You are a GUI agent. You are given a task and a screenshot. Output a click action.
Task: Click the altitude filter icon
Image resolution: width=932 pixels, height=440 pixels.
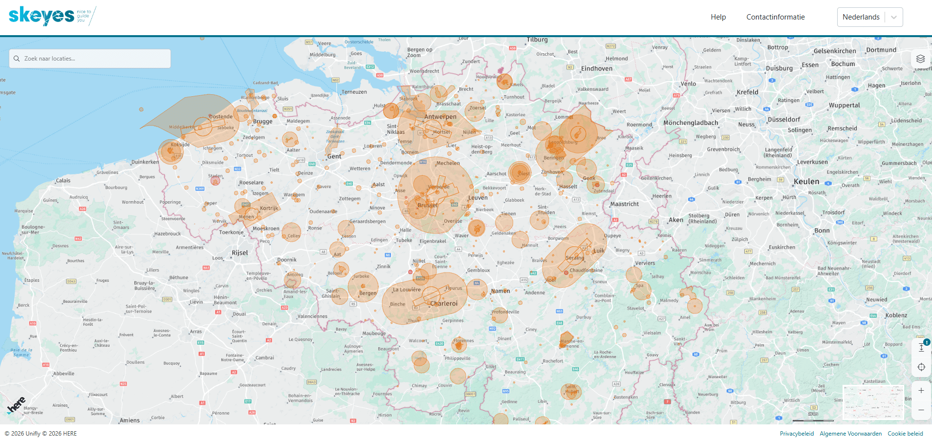click(x=921, y=347)
